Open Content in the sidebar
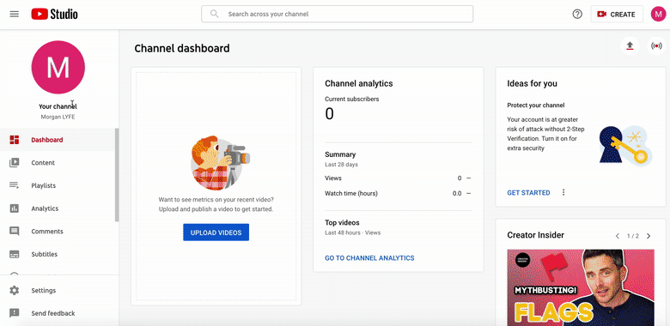670x326 pixels. pyautogui.click(x=58, y=163)
